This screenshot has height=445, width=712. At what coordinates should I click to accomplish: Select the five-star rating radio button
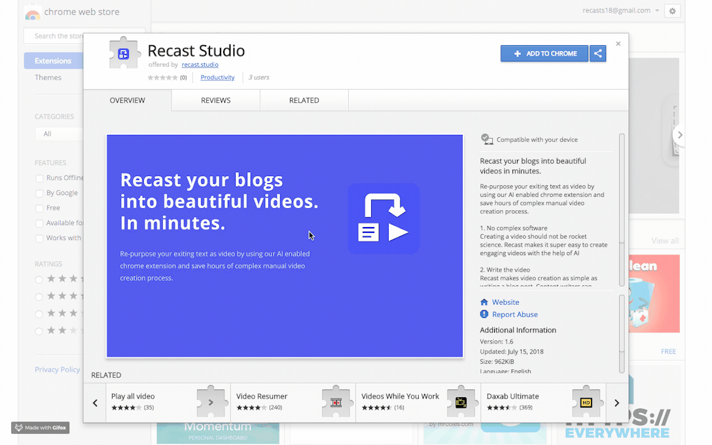click(39, 279)
